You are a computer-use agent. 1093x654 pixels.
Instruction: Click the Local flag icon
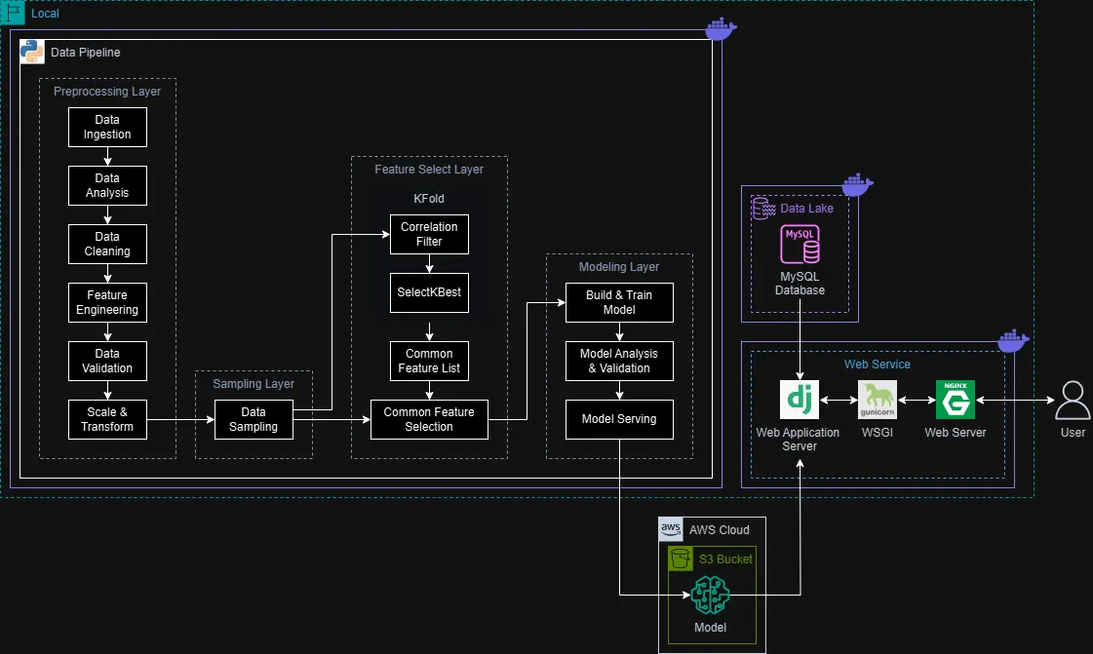tap(13, 13)
